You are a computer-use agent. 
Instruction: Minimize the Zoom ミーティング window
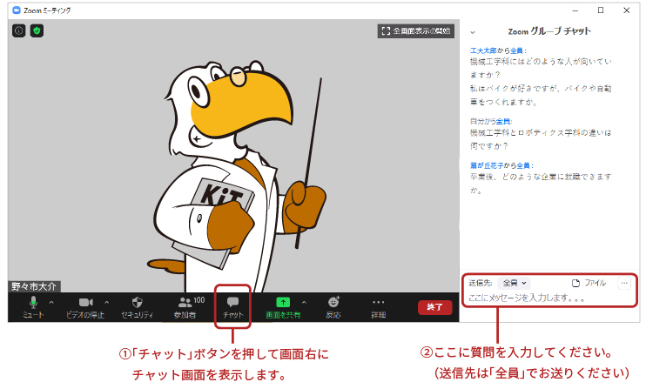[x=575, y=10]
